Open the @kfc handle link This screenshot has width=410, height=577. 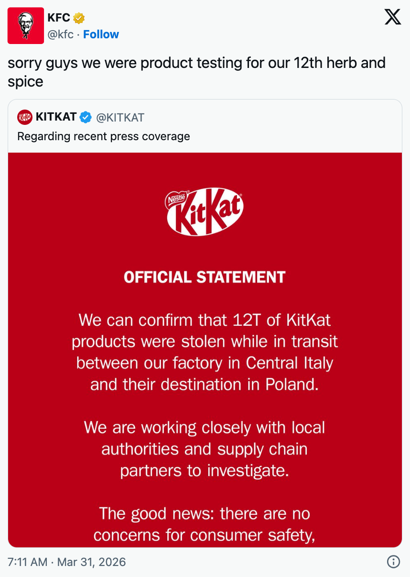coord(60,34)
